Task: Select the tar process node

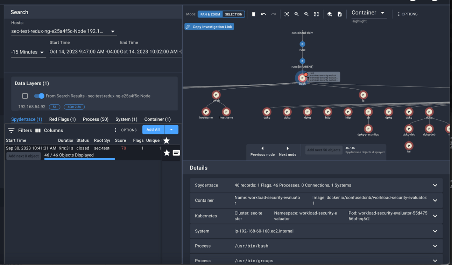Action: [409, 146]
